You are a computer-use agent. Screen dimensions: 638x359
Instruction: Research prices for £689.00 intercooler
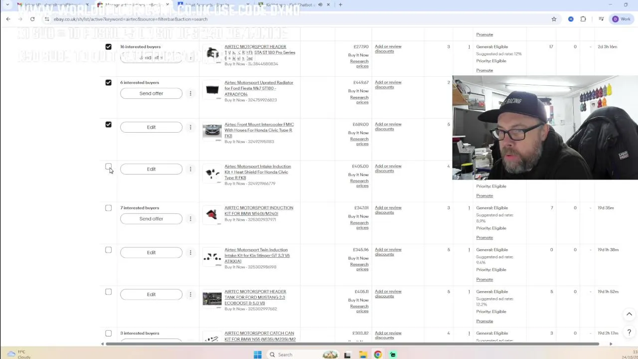click(x=359, y=142)
